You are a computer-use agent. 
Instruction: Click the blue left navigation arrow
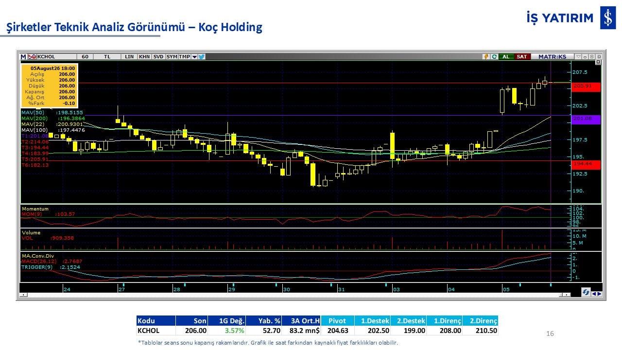click(x=594, y=293)
